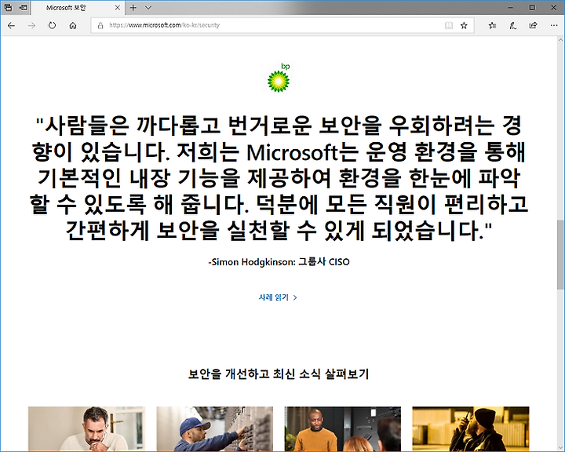
Task: Click the vertical scrollbar thumb
Action: pyautogui.click(x=560, y=254)
